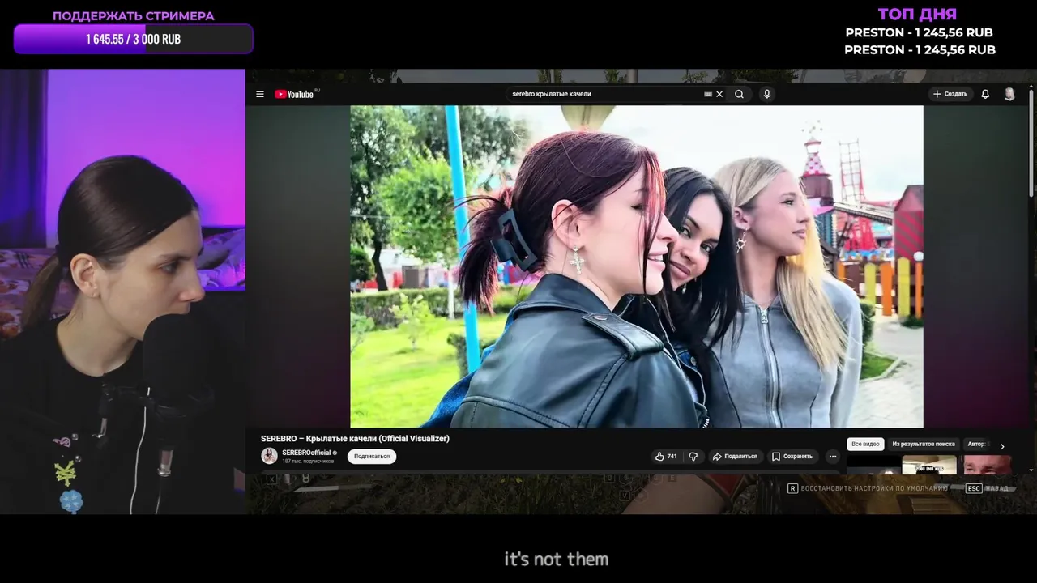Click the 187 тыс. подписчиков subscriber count
1037x583 pixels.
(x=307, y=461)
